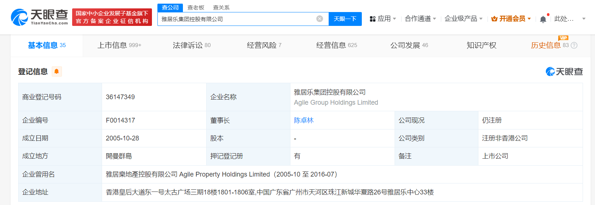Screen dimensions: 595x205
Task: Click the 企业曾用名 label cell
Action: click(x=60, y=174)
